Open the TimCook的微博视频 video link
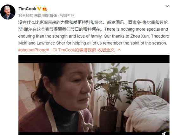The image size is (174, 135). [77, 50]
